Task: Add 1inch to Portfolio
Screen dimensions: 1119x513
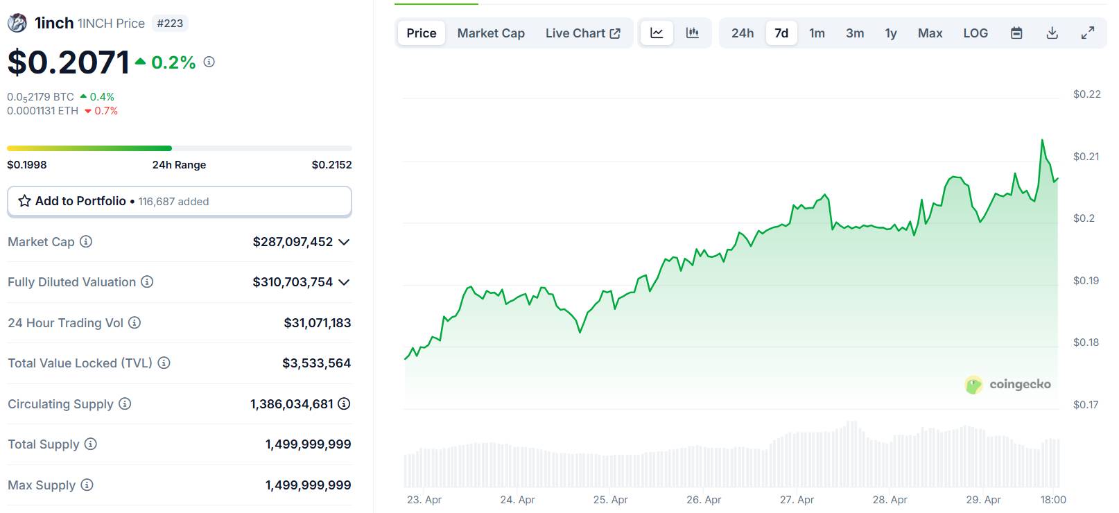Action: tap(180, 201)
